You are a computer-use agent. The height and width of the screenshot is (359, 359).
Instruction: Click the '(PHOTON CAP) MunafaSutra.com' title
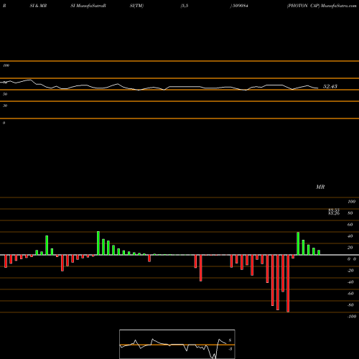click(322, 6)
